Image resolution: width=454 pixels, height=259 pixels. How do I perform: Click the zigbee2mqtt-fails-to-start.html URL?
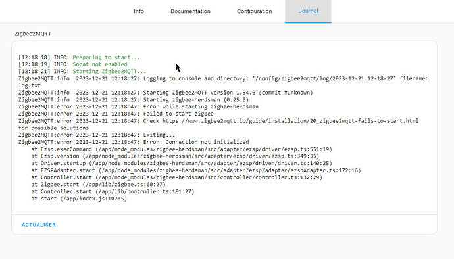click(x=290, y=121)
